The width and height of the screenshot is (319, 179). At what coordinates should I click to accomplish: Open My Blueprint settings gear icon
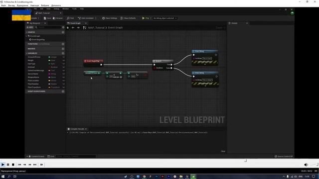tap(63, 27)
